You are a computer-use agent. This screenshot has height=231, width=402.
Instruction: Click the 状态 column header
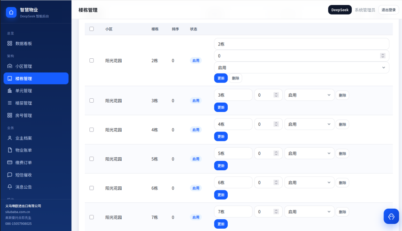click(194, 29)
